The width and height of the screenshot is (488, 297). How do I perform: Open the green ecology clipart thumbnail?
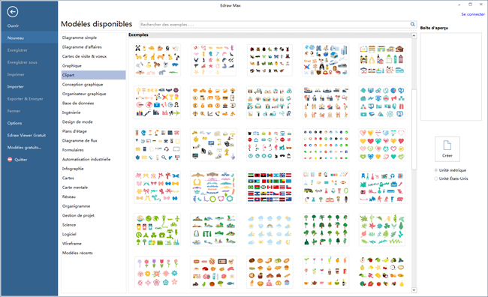pos(157,229)
